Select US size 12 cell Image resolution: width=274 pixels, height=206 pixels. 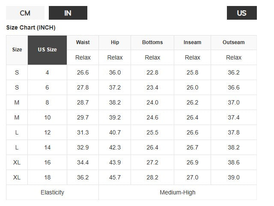tap(47, 132)
